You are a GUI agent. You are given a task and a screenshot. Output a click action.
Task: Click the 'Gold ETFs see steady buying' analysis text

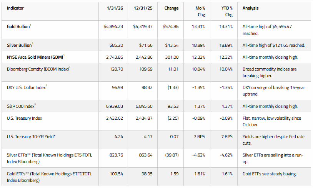[x=270, y=174]
